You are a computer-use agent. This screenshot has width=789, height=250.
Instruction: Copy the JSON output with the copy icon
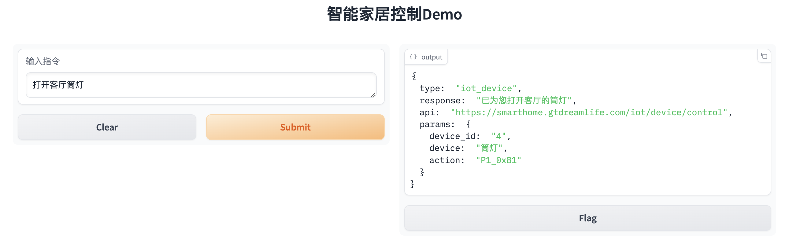[x=764, y=56]
